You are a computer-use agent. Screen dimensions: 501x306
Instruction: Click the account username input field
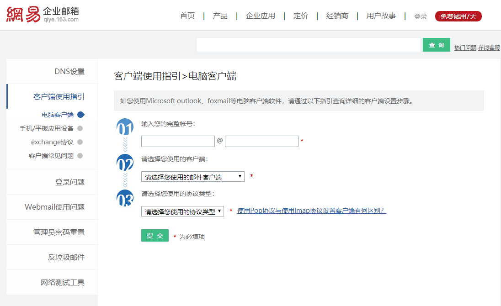point(178,141)
